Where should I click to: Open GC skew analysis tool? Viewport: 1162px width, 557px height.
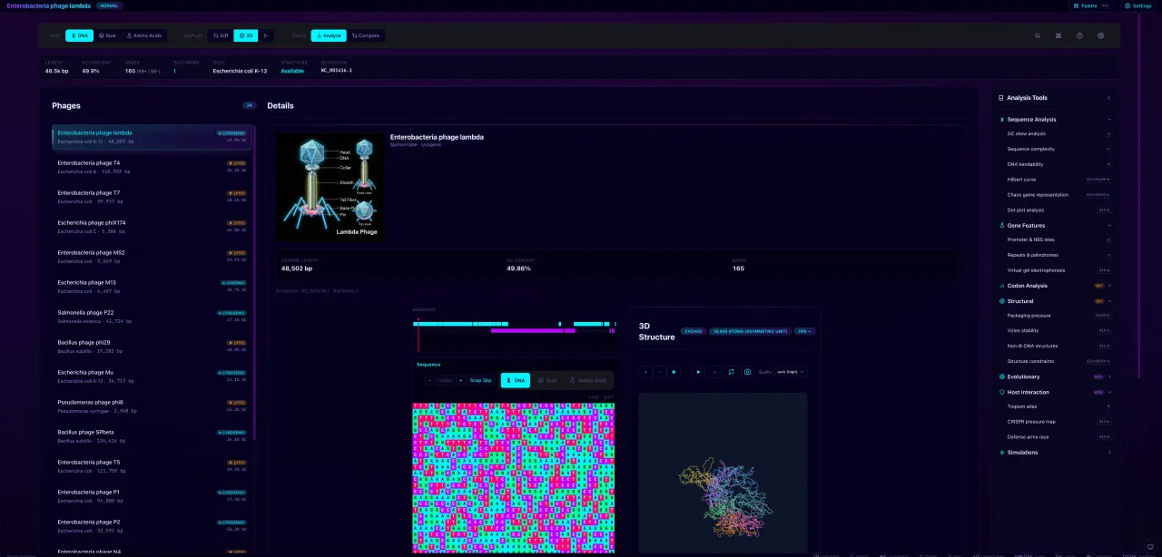[1059, 133]
